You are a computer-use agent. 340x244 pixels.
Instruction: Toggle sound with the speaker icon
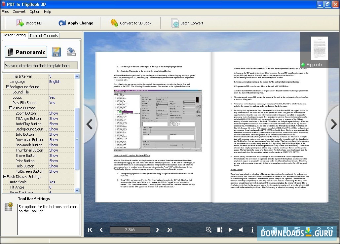pyautogui.click(x=241, y=230)
